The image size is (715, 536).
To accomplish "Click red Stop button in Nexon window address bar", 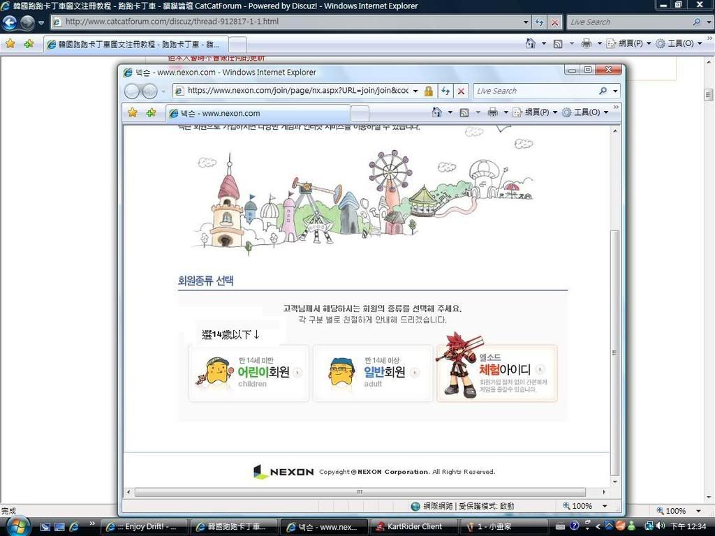I will (x=461, y=91).
